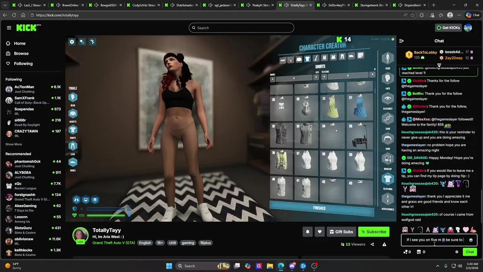
Task: Open Ac7ionMan channel in Following list
Action: point(33,89)
